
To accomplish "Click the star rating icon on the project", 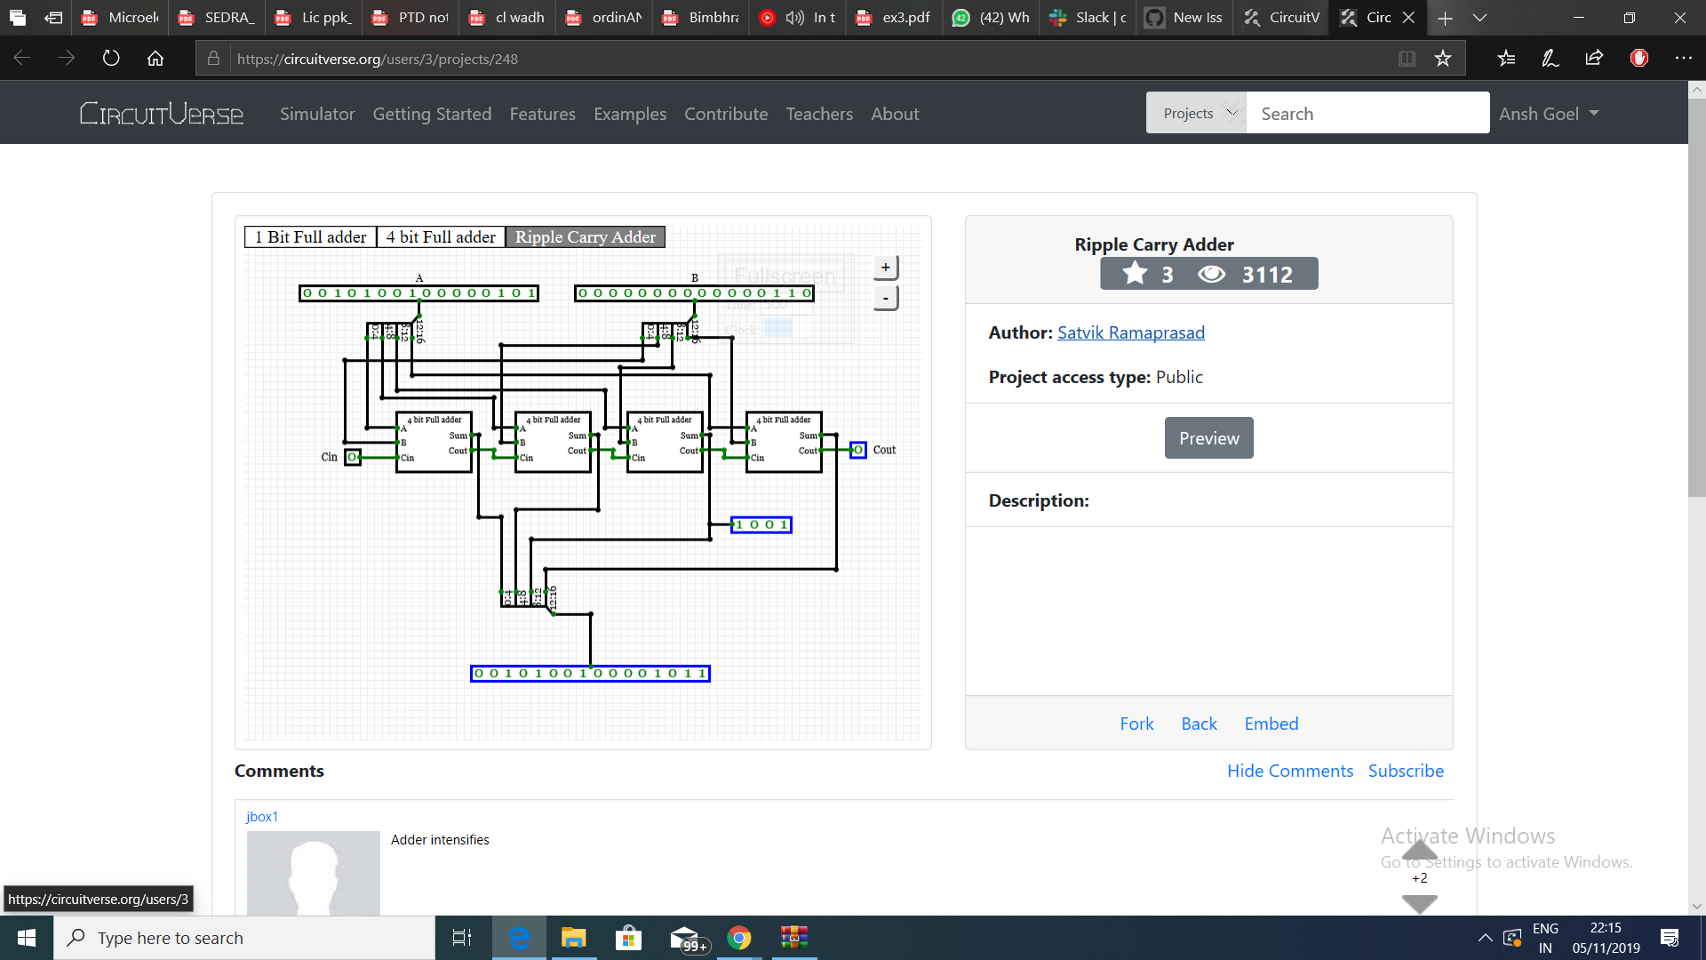I will click(1134, 274).
